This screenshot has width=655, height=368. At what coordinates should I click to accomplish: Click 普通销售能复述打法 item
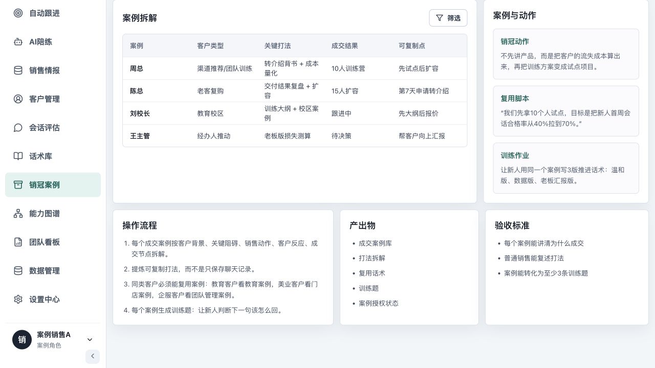pos(534,258)
